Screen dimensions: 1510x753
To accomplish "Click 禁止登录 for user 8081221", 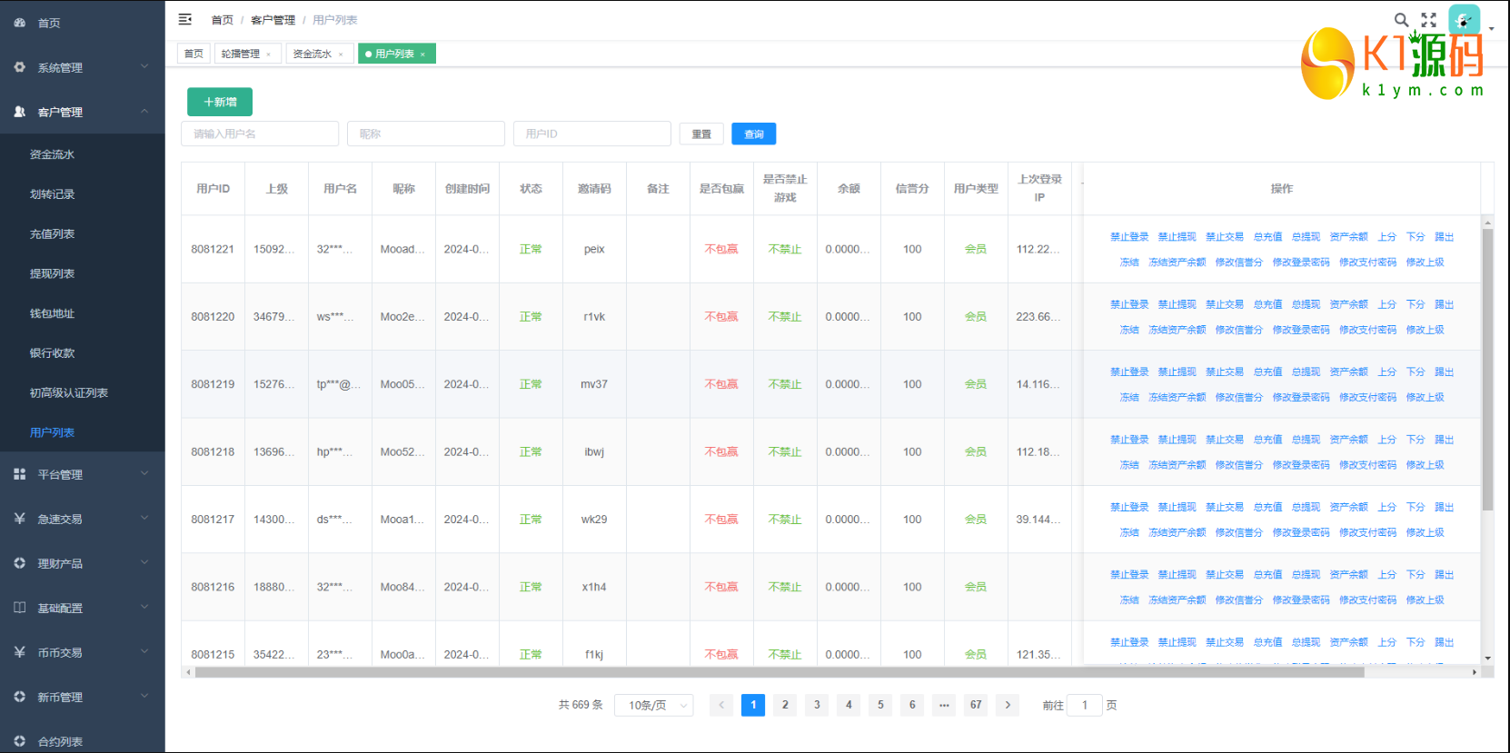I will click(1129, 237).
